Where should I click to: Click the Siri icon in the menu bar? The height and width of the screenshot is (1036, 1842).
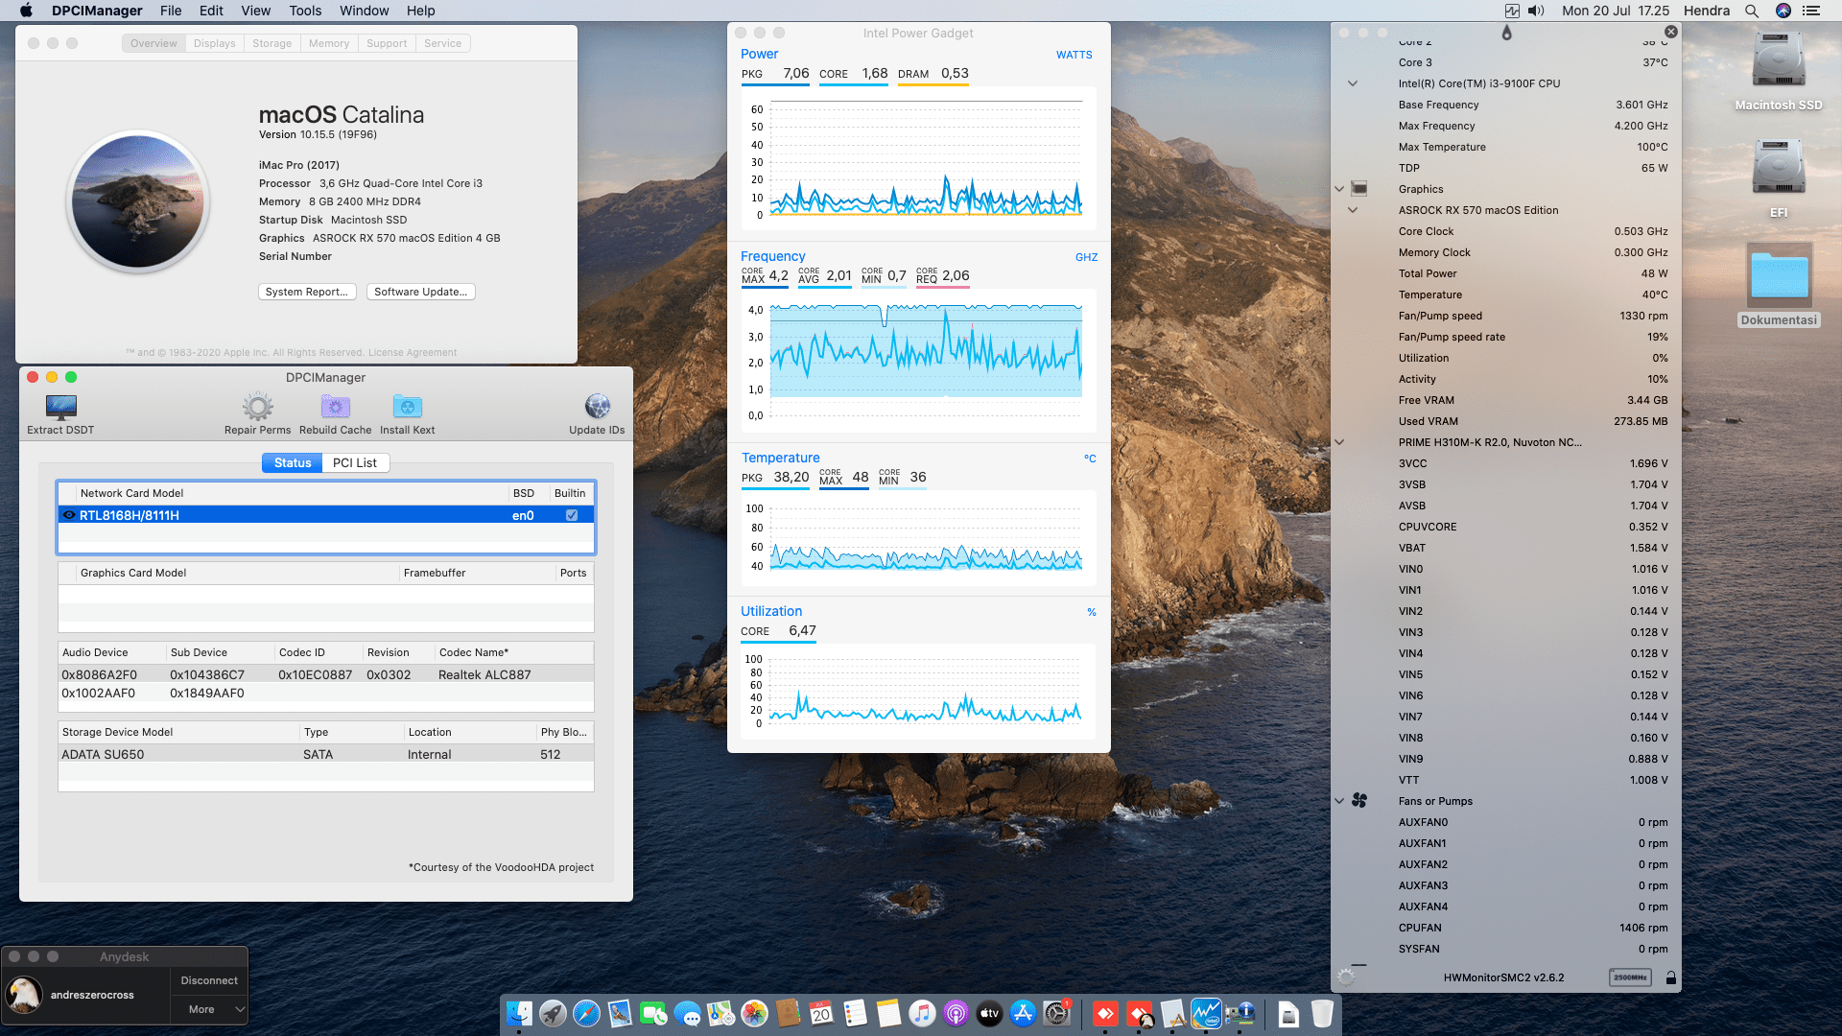coord(1783,11)
